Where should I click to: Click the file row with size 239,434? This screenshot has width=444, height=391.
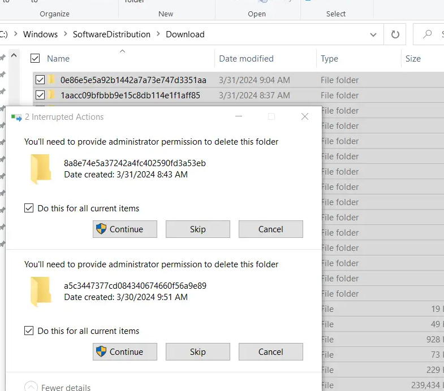click(x=383, y=385)
